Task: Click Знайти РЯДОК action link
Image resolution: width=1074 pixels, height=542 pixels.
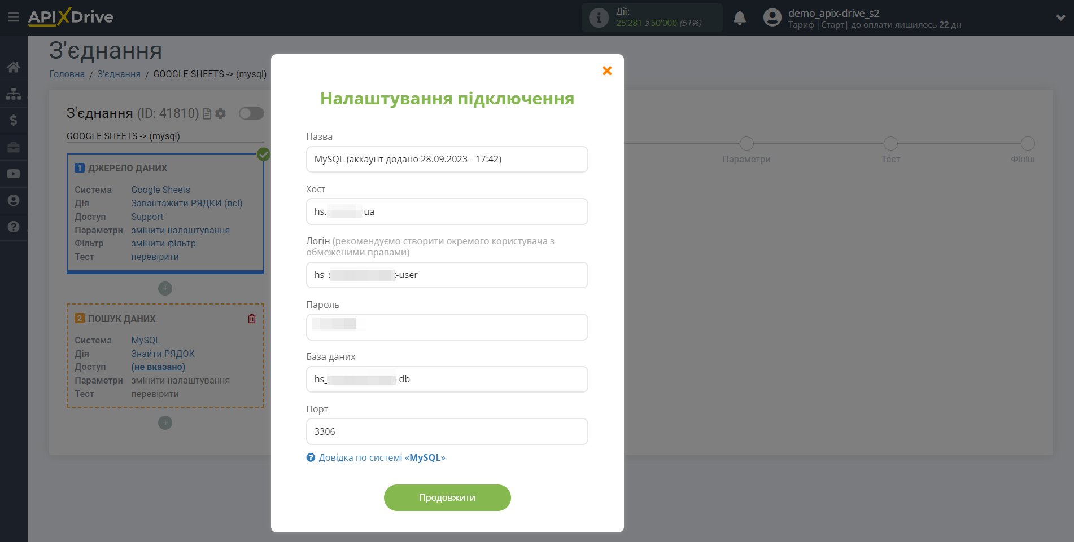Action: [163, 354]
